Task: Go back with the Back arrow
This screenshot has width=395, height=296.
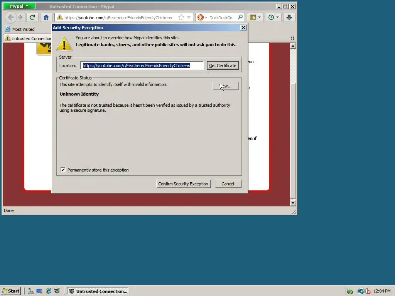Action: point(10,17)
